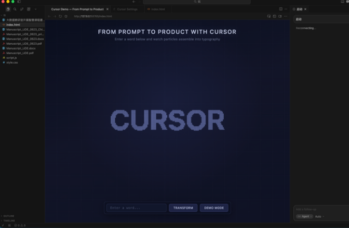This screenshot has height=228, width=349.
Task: Click the TRANSFORM button
Action: [183, 208]
